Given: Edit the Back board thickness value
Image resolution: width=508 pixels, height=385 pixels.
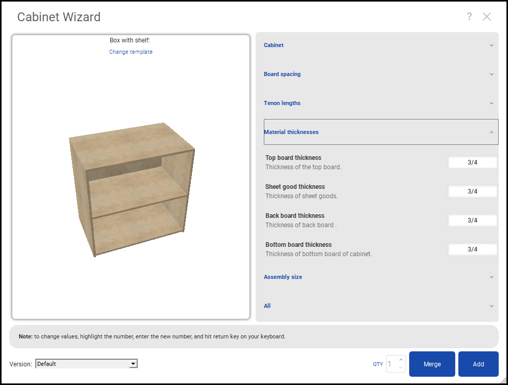Looking at the screenshot, I should [472, 220].
